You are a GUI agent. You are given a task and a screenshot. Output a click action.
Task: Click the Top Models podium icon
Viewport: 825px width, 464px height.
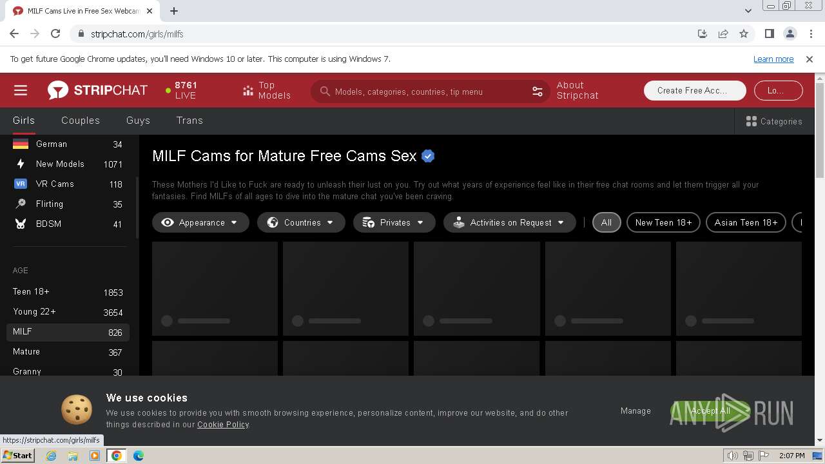click(248, 91)
